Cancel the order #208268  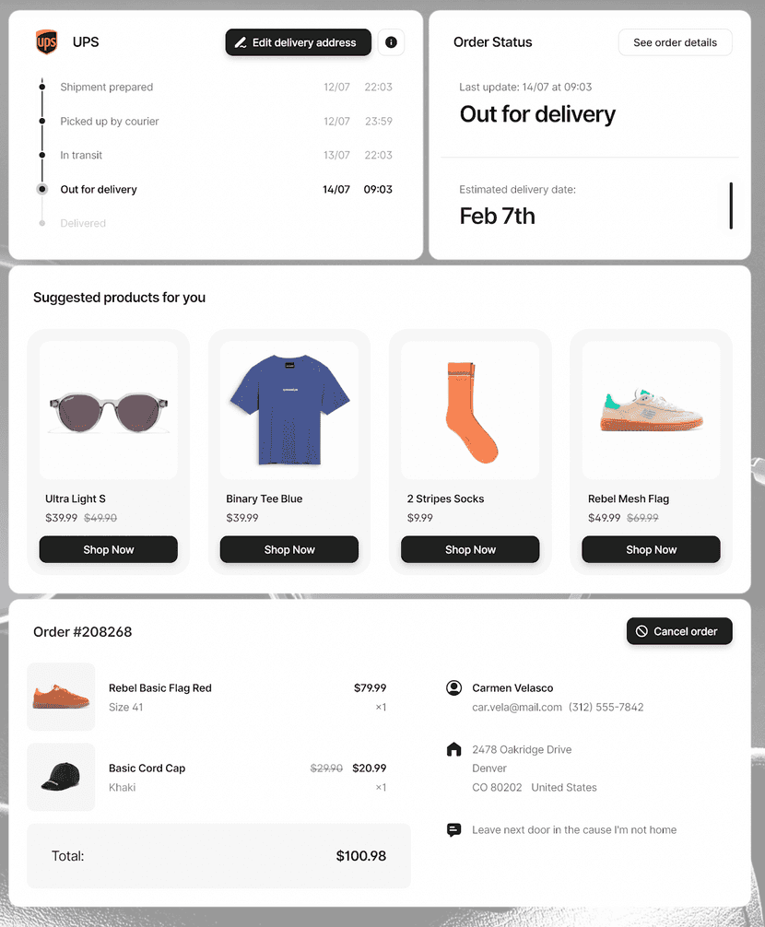pos(679,631)
